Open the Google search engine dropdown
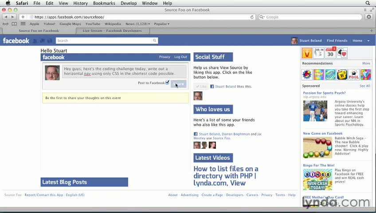 click(x=262, y=17)
